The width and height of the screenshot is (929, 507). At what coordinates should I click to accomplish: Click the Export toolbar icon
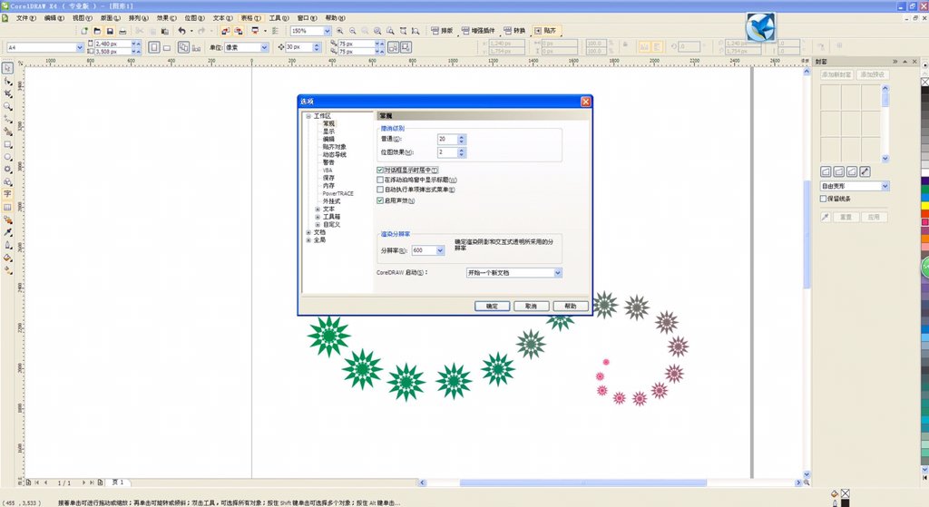[239, 31]
